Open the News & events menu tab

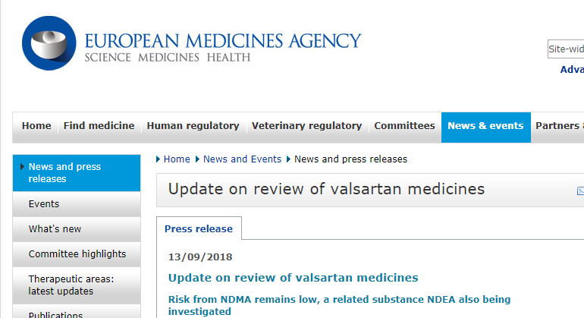(x=485, y=128)
